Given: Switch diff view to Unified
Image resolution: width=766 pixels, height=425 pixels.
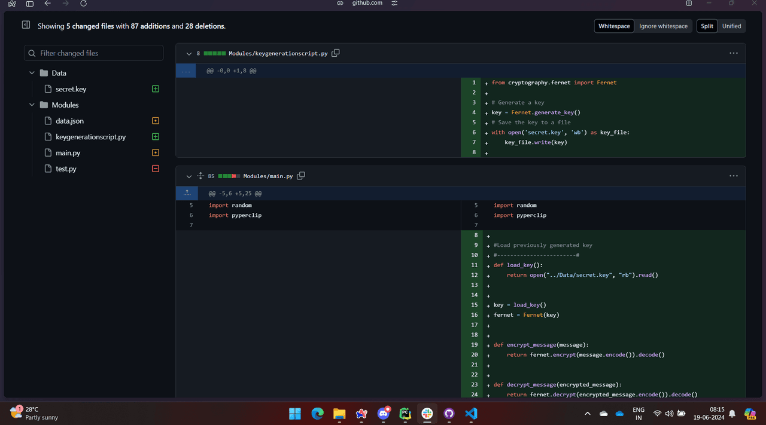Looking at the screenshot, I should (731, 26).
